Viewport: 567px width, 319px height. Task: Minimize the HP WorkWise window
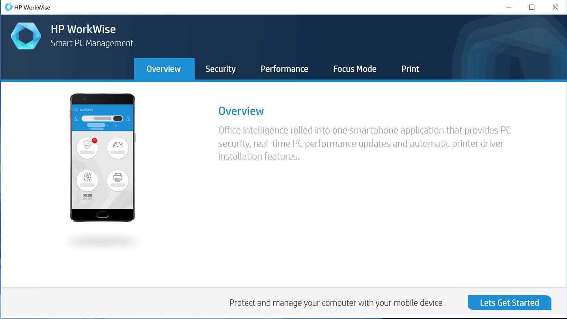coord(508,7)
